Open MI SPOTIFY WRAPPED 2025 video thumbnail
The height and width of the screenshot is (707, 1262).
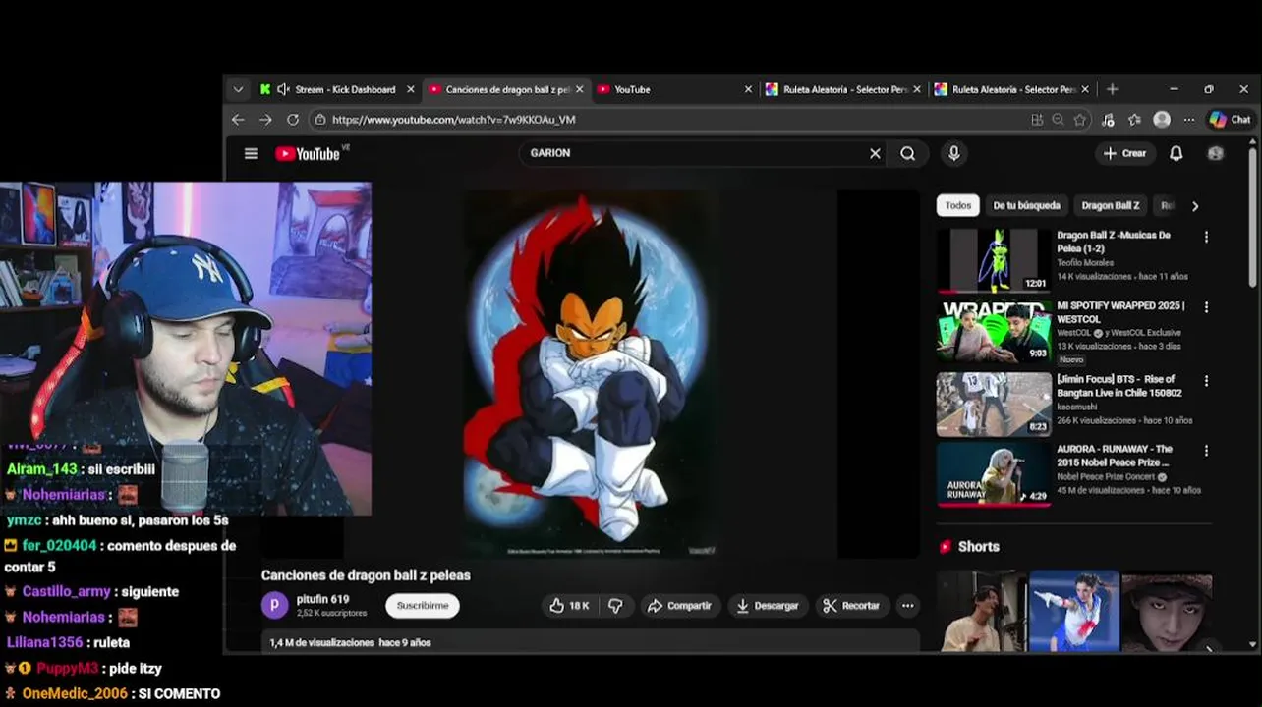pyautogui.click(x=994, y=332)
